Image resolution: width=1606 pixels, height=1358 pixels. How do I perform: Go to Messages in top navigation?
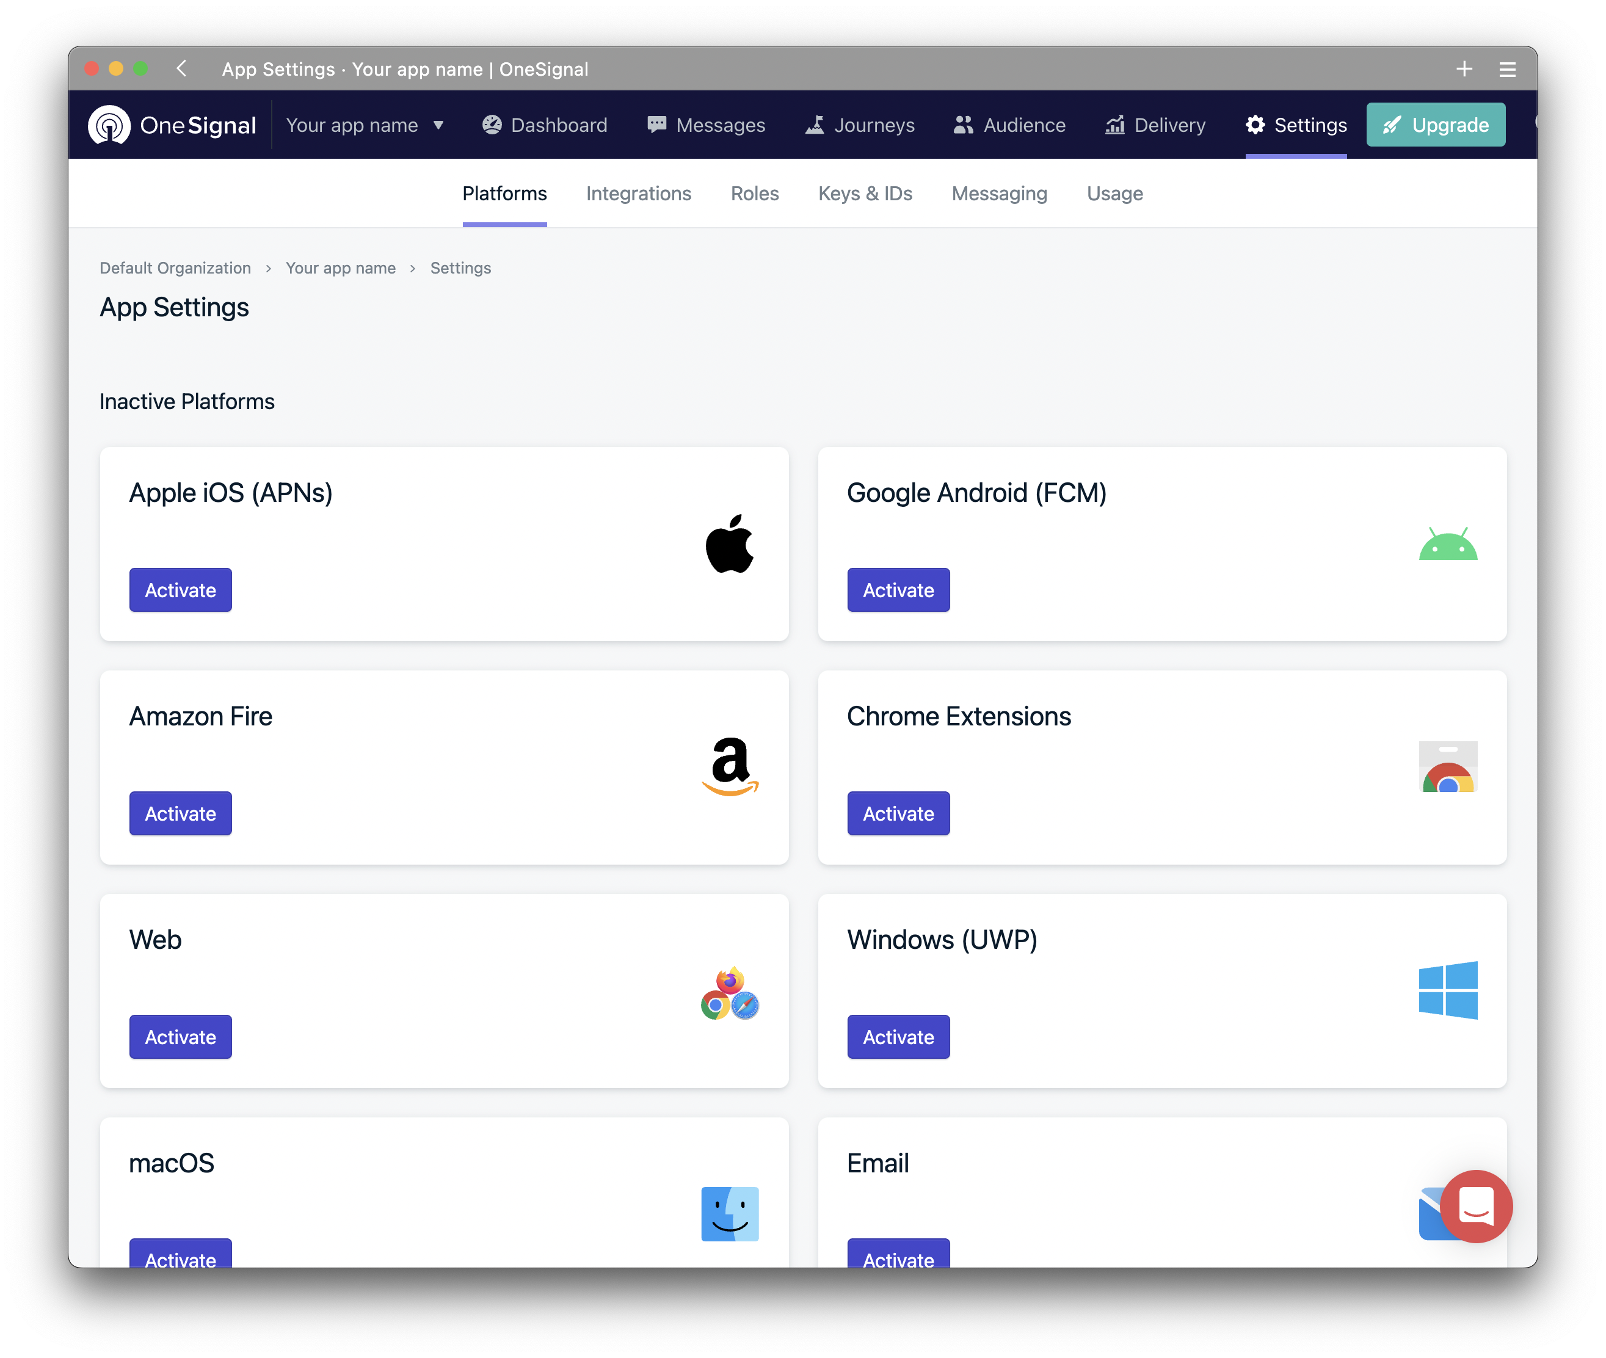[706, 125]
